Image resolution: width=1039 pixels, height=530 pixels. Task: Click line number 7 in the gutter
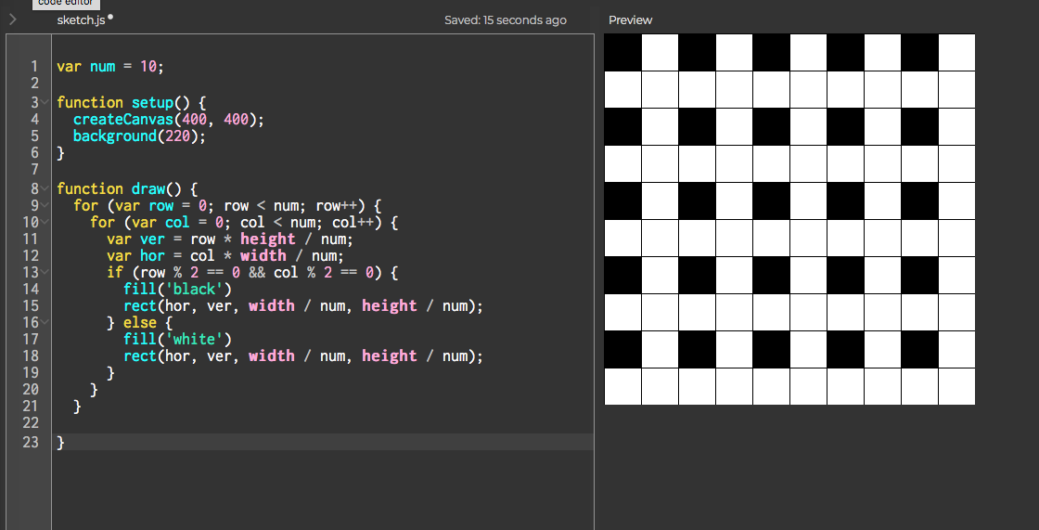[x=33, y=169]
